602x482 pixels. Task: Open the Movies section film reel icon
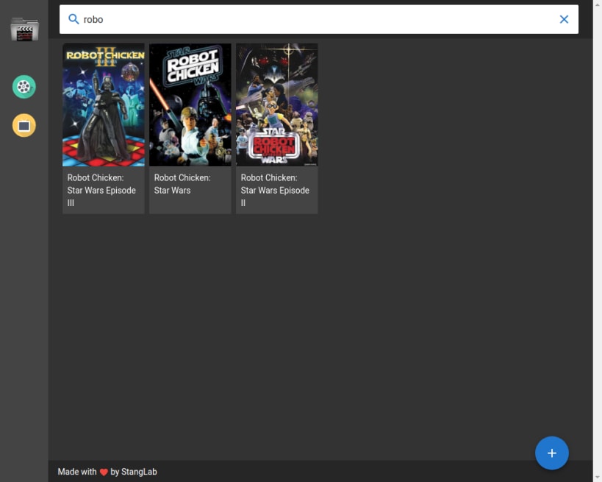click(x=24, y=87)
